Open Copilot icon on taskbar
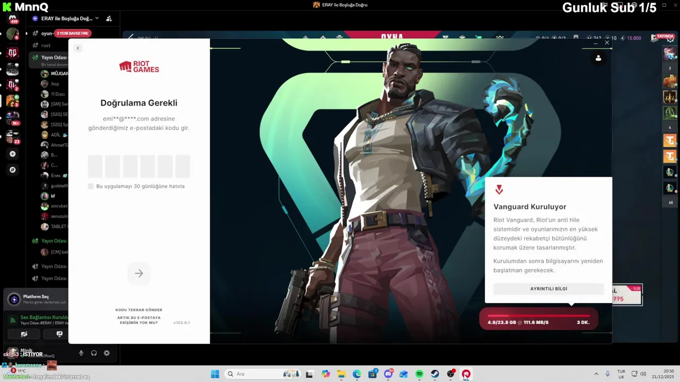Image resolution: width=680 pixels, height=382 pixels. tap(326, 374)
